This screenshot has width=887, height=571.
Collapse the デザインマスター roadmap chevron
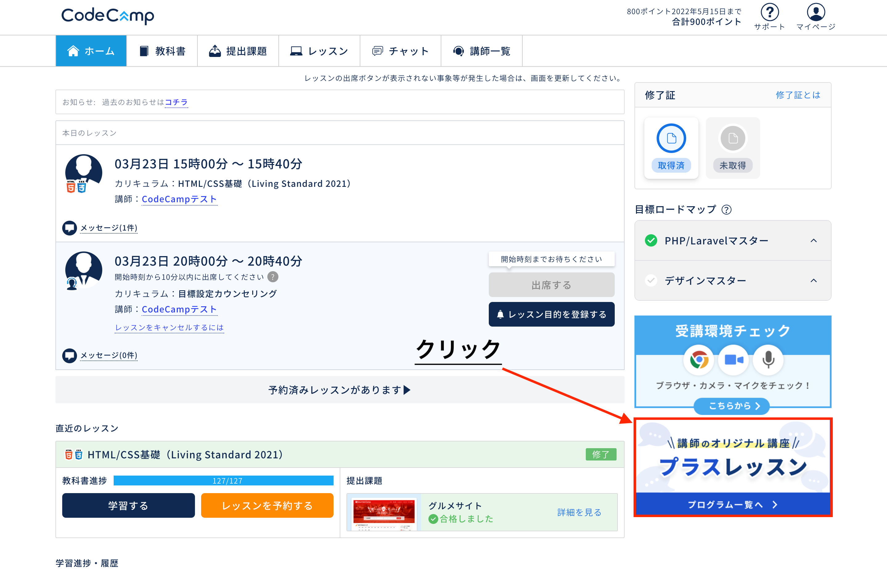coord(813,281)
